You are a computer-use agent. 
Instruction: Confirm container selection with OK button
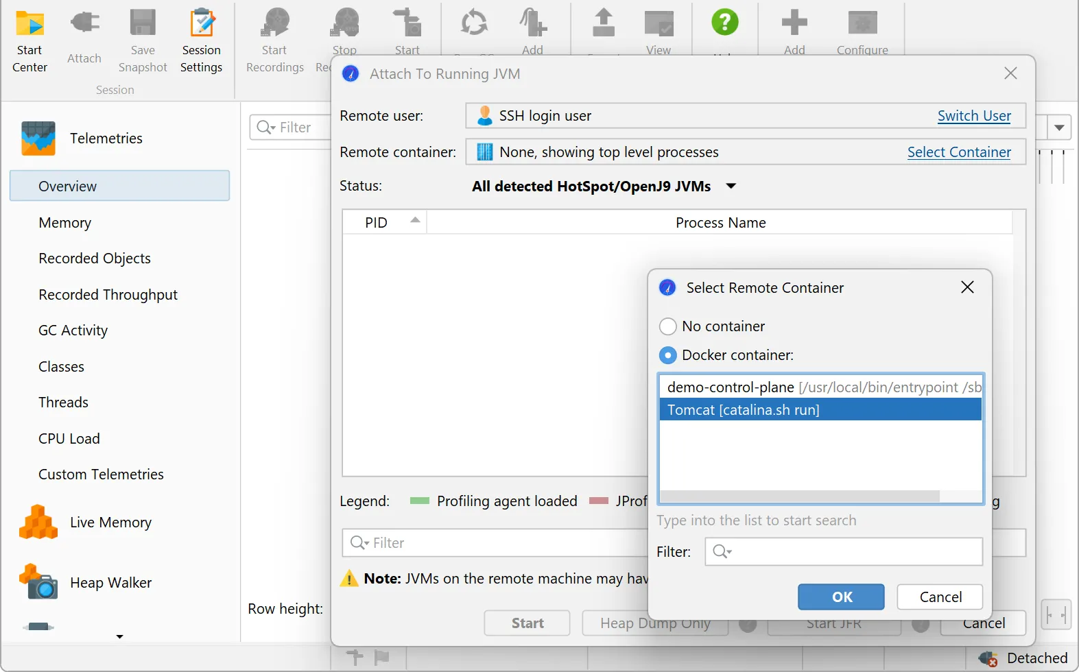click(841, 597)
